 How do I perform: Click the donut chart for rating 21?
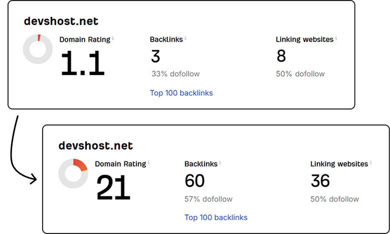[x=73, y=173]
